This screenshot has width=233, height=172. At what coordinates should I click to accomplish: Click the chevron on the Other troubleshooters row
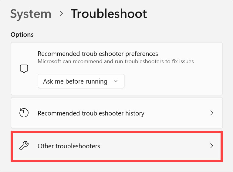[x=212, y=146]
